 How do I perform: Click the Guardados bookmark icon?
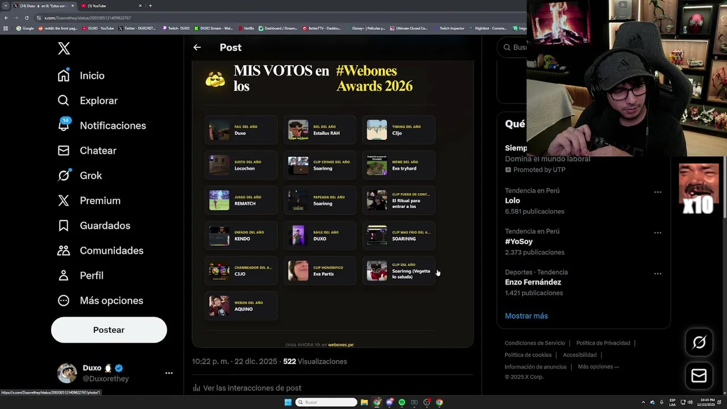click(x=64, y=226)
